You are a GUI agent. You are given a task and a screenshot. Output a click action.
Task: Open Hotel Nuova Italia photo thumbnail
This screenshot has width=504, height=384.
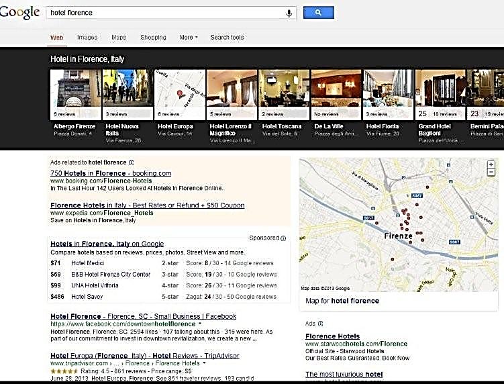tap(128, 95)
